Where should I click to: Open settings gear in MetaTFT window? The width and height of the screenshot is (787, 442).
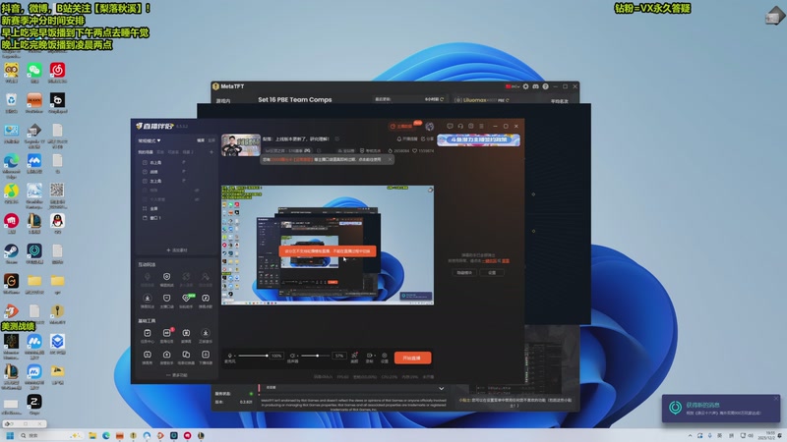(525, 86)
